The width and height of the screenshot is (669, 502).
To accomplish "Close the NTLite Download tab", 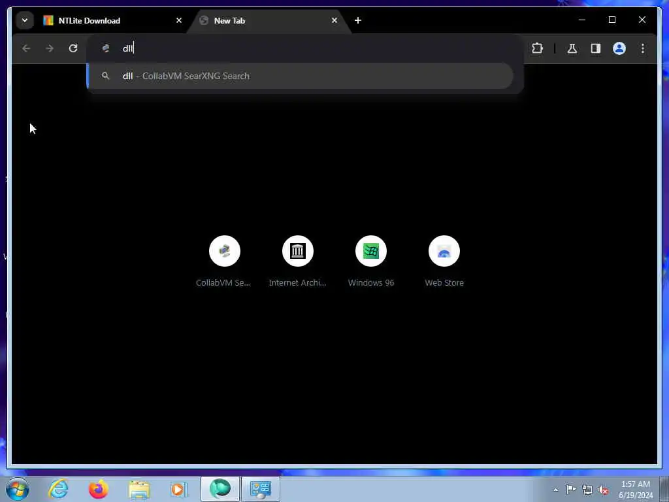I will (179, 20).
